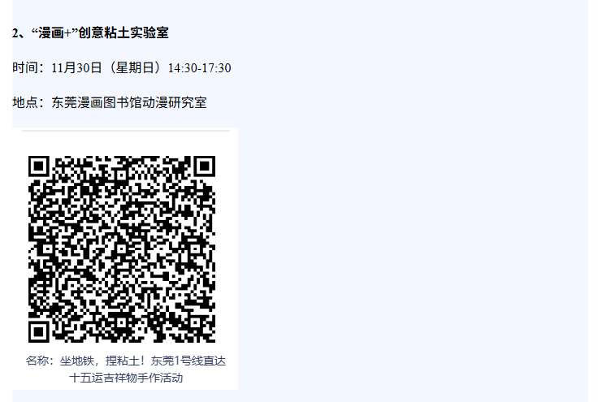
Task: Click the QR code's bottom-left finder square
Action: pyautogui.click(x=39, y=331)
